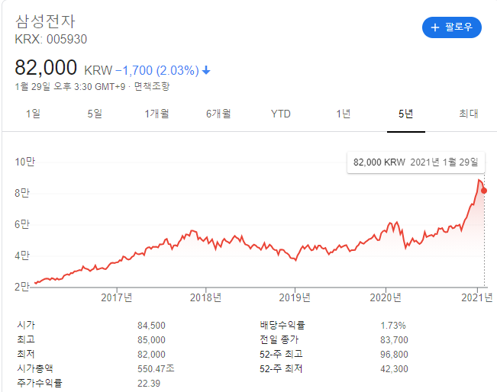This screenshot has width=497, height=392.
Task: Click the chart tooltip showing 2021년 1월 29일
Action: 416,162
